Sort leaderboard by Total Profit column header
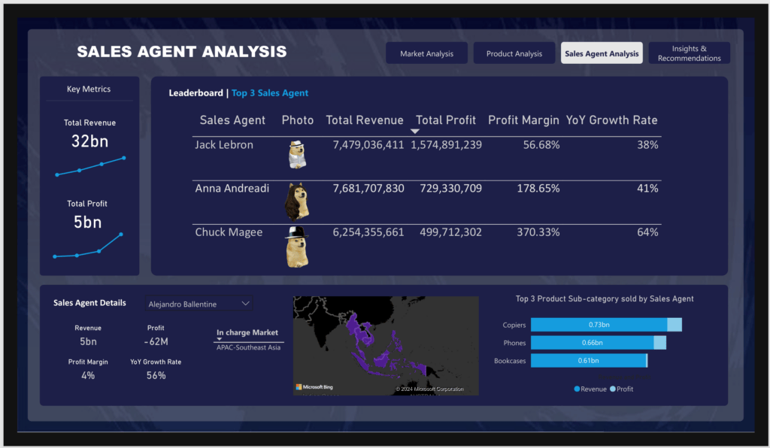This screenshot has height=448, width=770. click(446, 120)
